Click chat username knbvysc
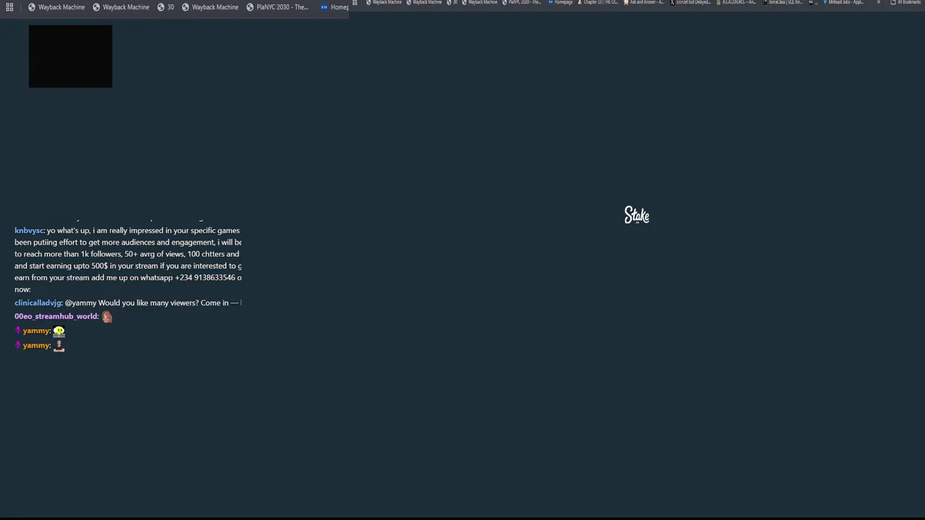925x520 pixels. coord(29,230)
